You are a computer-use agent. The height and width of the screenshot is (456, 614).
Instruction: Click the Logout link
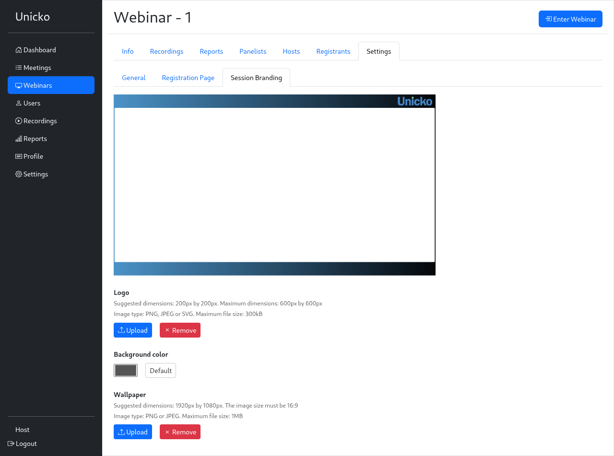23,444
